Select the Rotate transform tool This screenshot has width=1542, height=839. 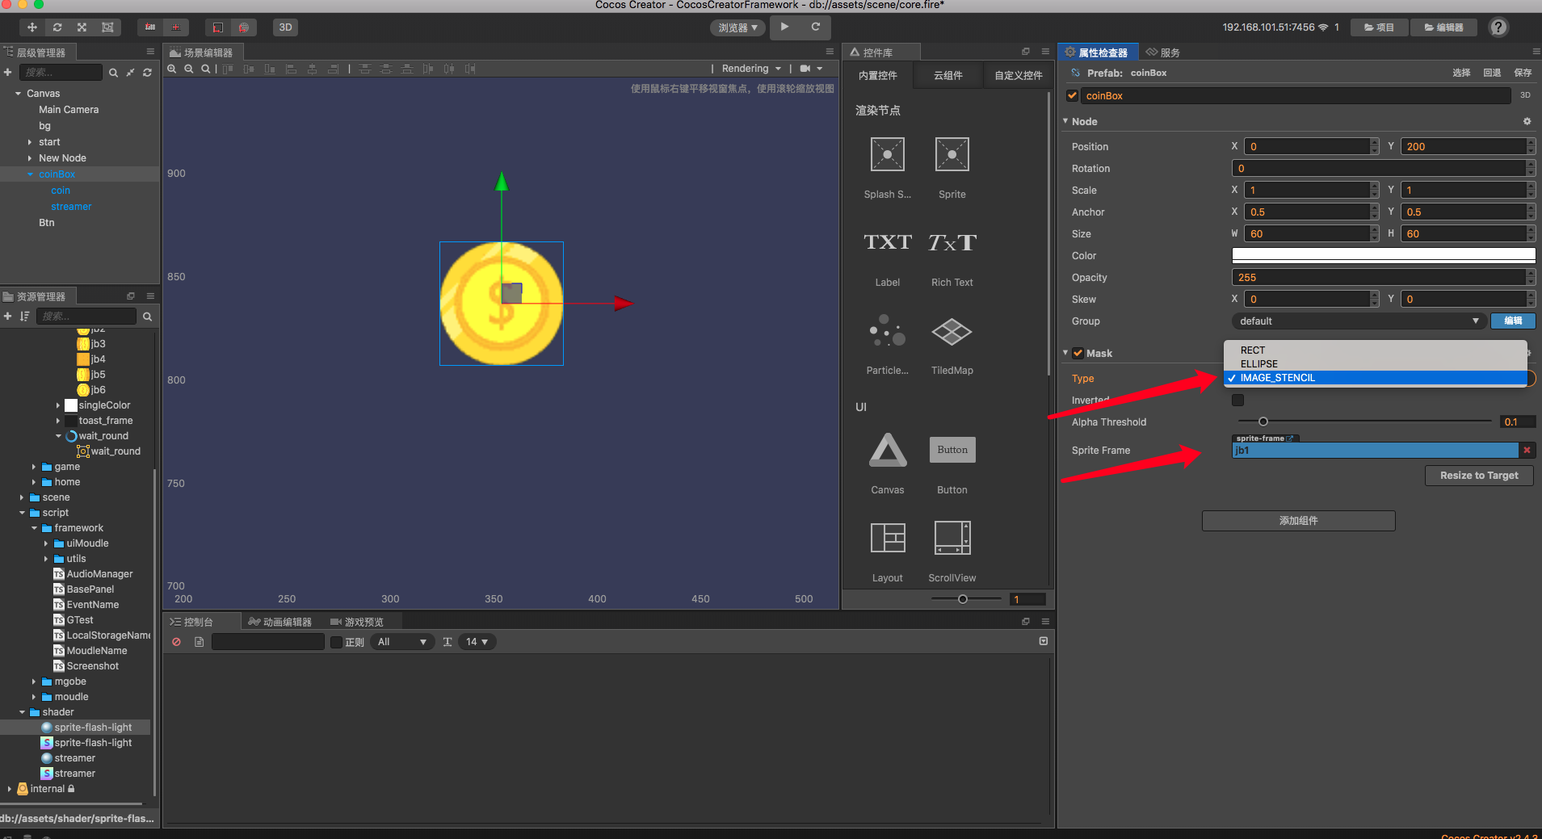57,27
